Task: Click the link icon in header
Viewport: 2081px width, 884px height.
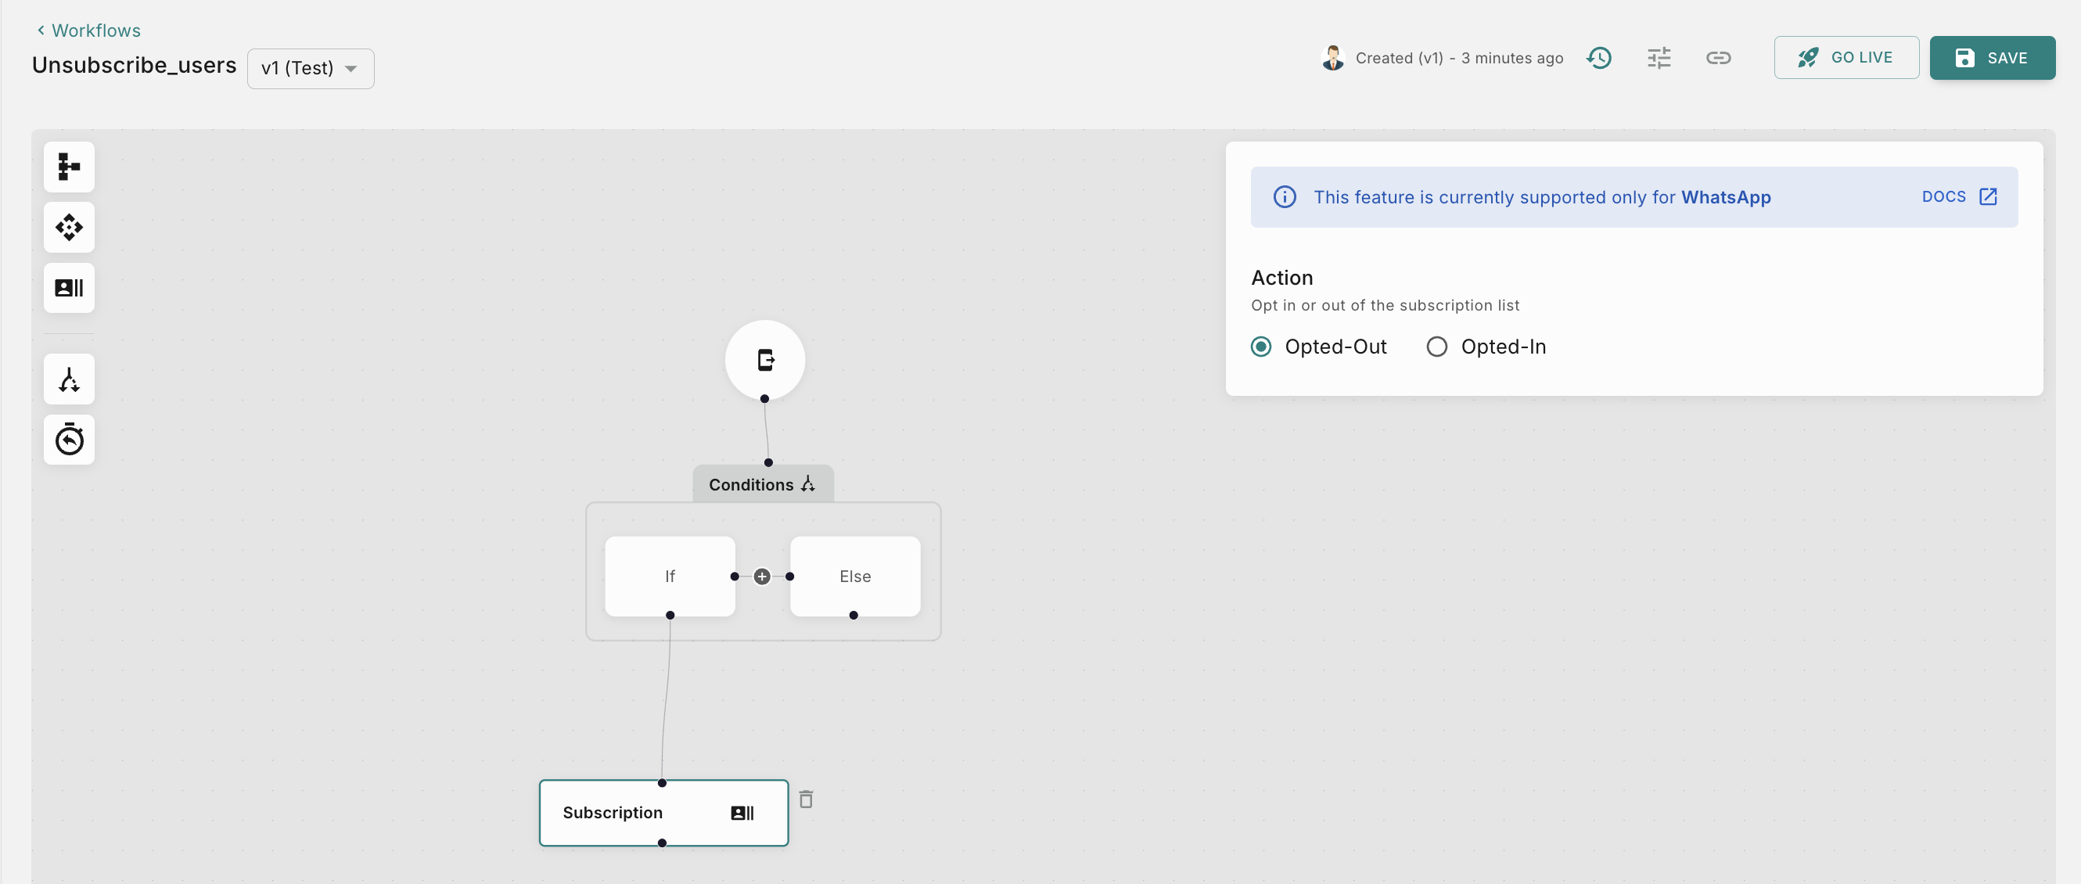Action: 1717,58
